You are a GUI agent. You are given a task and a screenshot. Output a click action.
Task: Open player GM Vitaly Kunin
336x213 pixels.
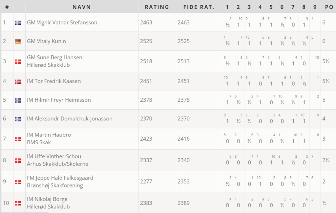(46, 41)
